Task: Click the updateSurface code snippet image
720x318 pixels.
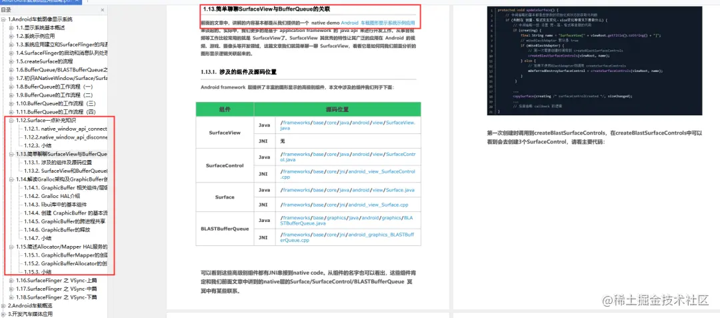Action: tap(594, 61)
